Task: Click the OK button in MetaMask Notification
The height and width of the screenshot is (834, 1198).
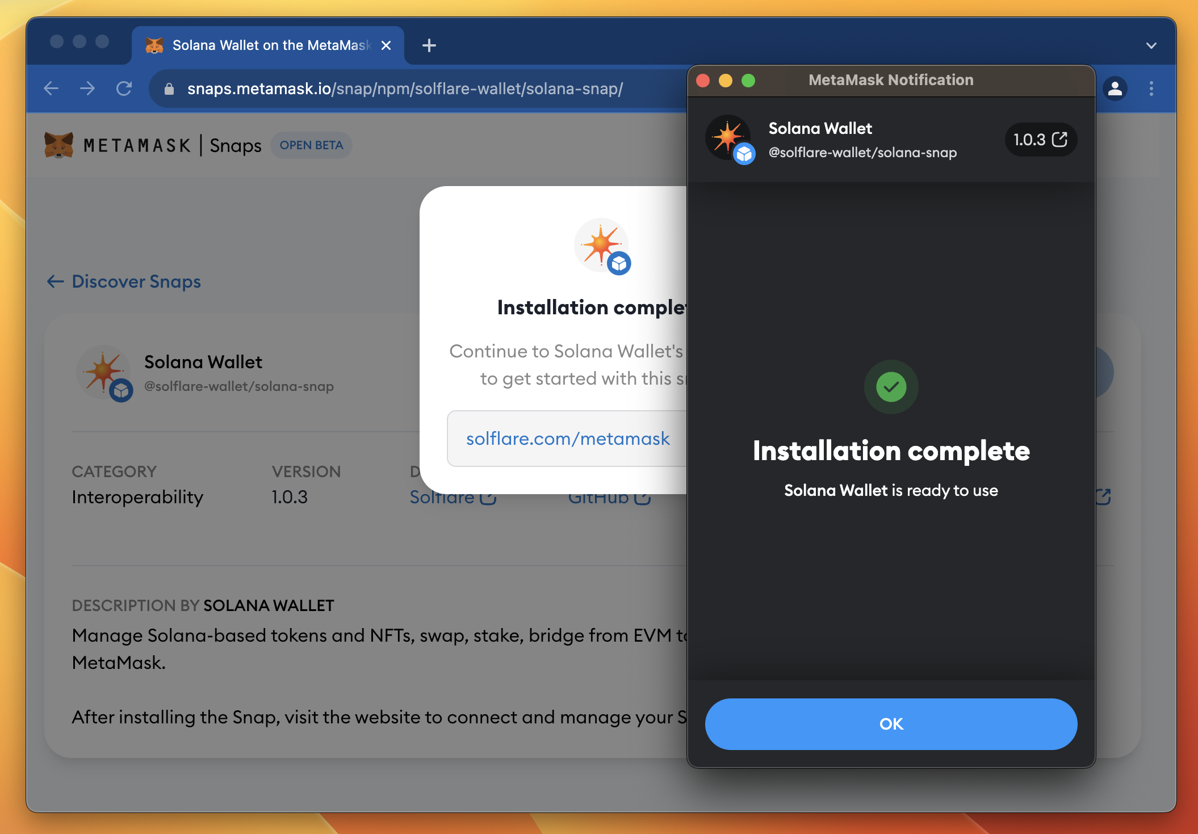Action: pyautogui.click(x=891, y=723)
